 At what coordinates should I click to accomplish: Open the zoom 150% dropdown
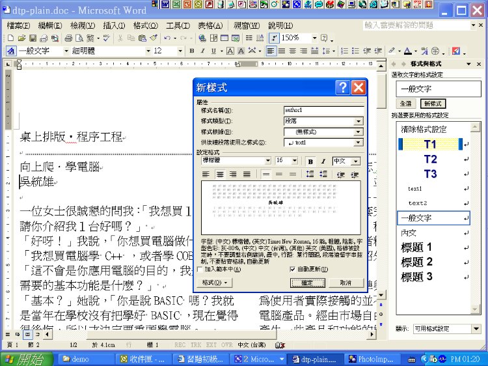[315, 38]
